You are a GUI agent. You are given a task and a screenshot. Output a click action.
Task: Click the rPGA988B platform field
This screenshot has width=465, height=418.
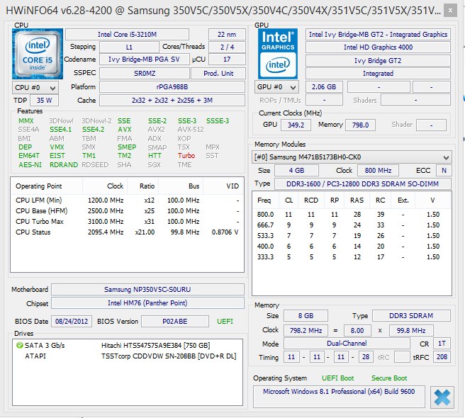pos(172,87)
